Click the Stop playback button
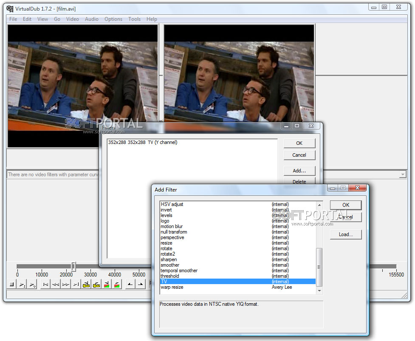 point(11,285)
